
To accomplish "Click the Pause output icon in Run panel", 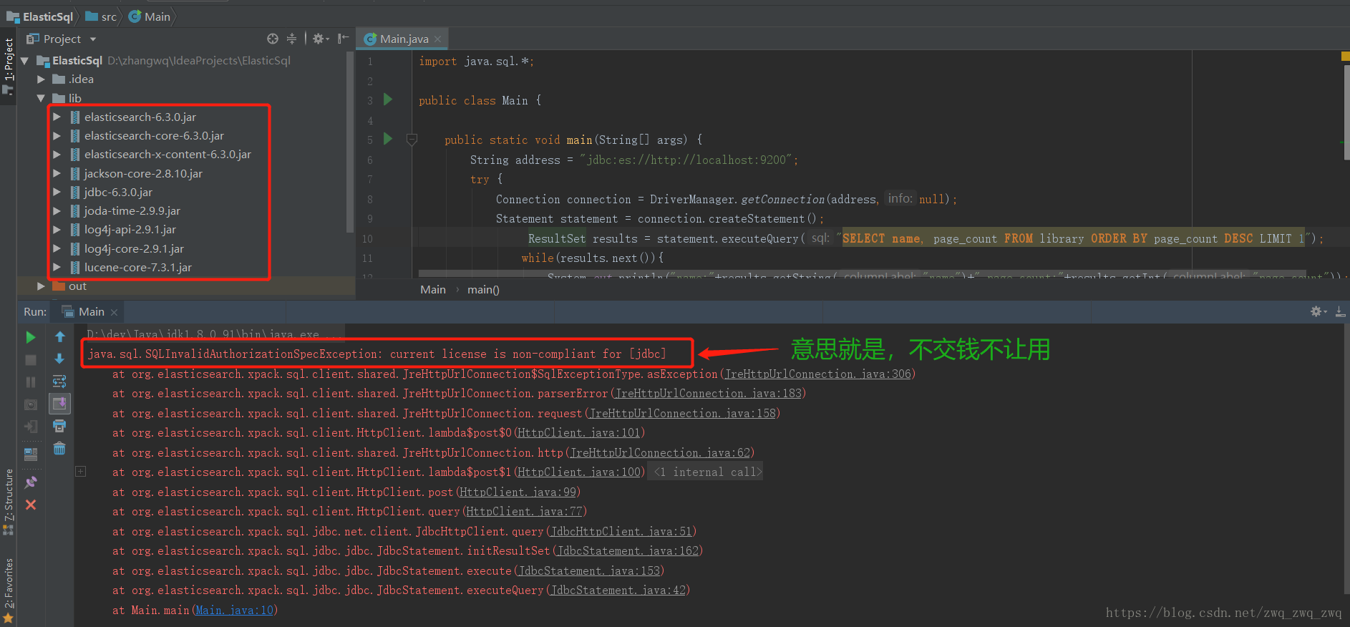I will click(x=31, y=382).
